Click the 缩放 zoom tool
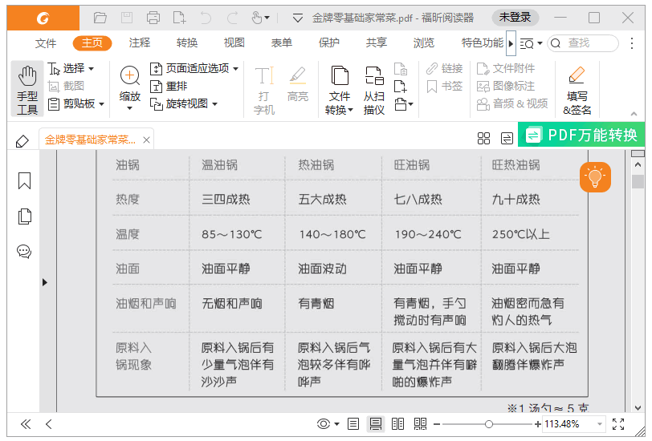Viewport: 652px width, 441px height. 130,88
